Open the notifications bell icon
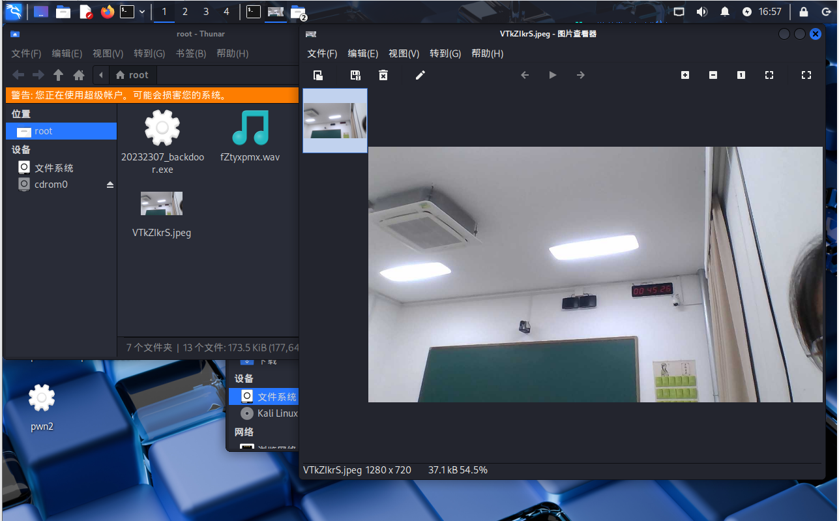Image resolution: width=839 pixels, height=521 pixels. pyautogui.click(x=725, y=12)
